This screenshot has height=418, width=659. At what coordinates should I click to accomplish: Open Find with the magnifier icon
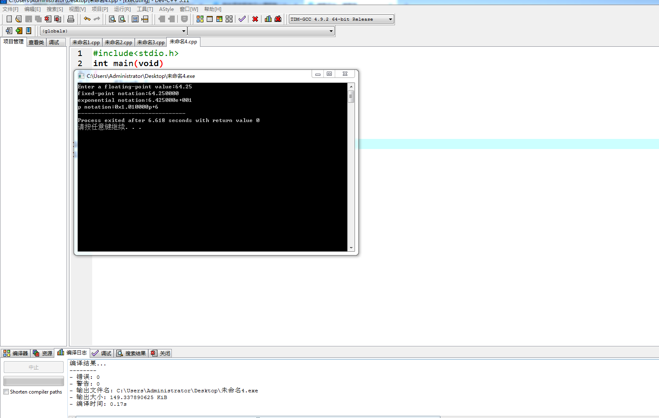pos(112,19)
